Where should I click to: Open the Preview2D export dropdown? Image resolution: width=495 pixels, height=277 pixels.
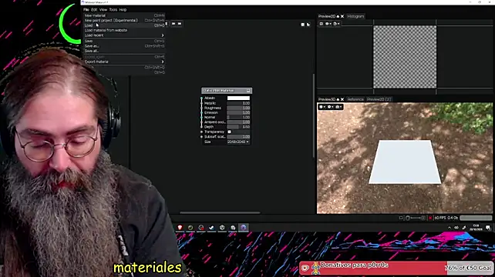click(x=336, y=24)
